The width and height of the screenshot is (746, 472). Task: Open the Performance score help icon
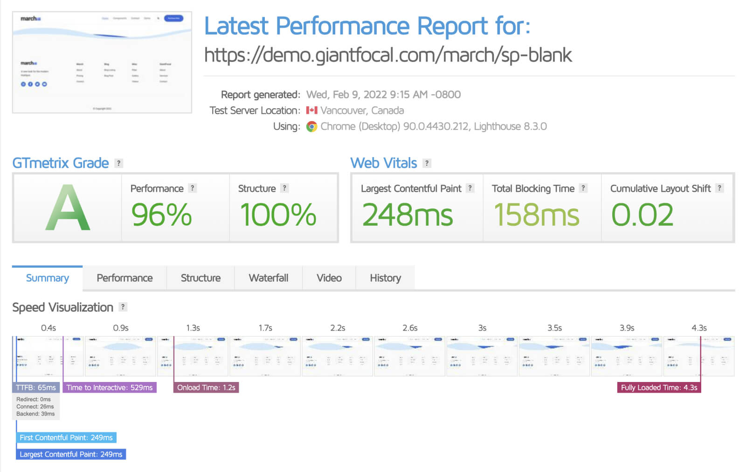pyautogui.click(x=193, y=188)
